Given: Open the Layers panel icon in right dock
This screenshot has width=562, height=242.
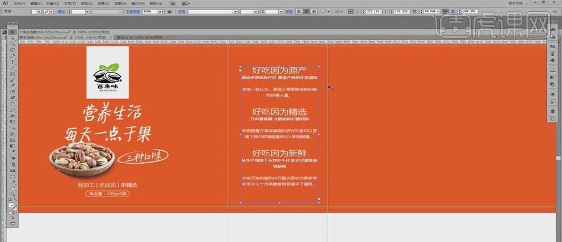Looking at the screenshot, I should (x=552, y=111).
